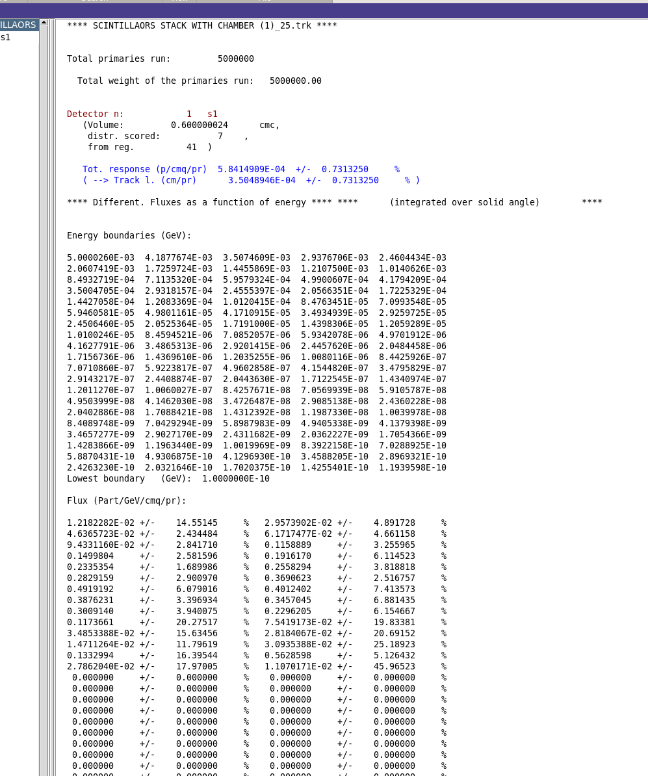Select the s1 detector in the list

5,37
